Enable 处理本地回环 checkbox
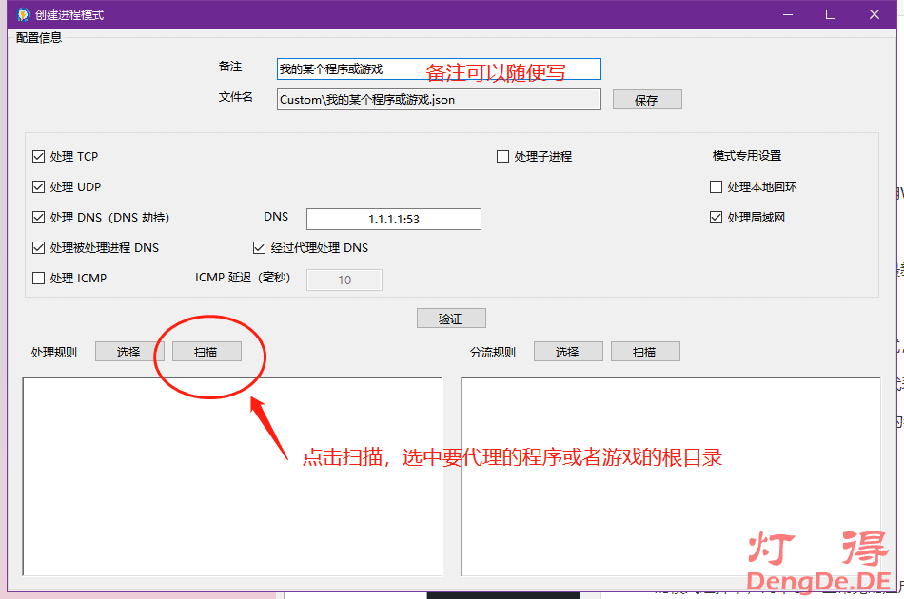 (x=717, y=187)
